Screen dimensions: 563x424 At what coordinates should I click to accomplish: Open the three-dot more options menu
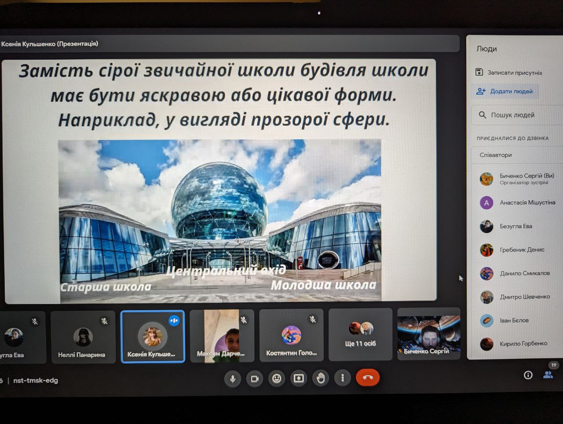[x=343, y=378]
